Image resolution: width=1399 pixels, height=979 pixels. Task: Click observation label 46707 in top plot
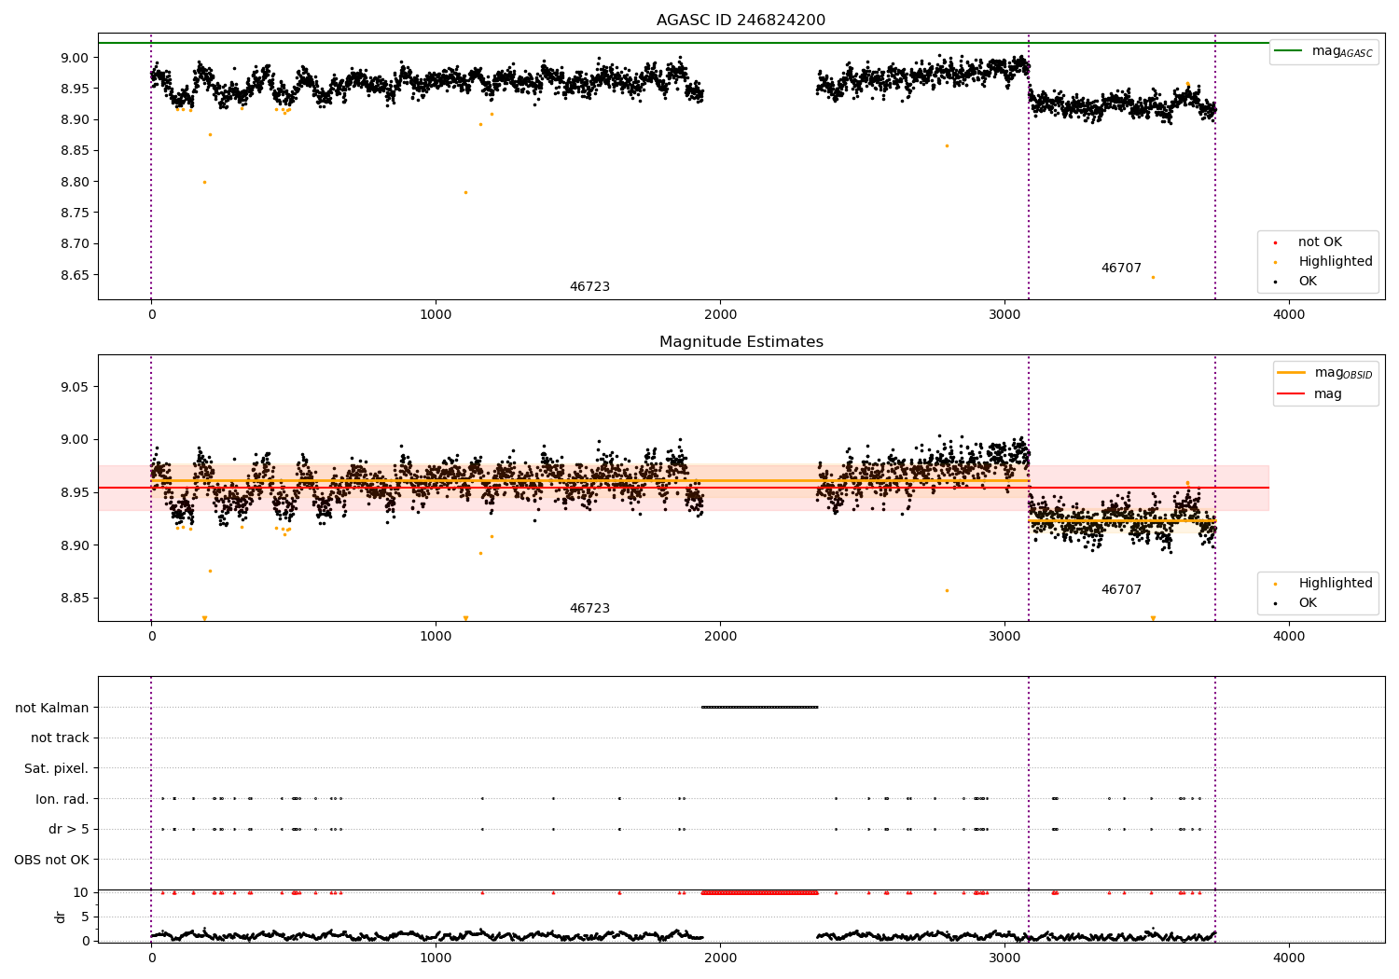[x=1121, y=269]
